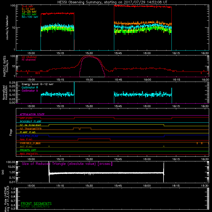The image size is (212, 212).
Task: Click the Mon. Rate LIVETIME axis title
Action: click(7, 199)
